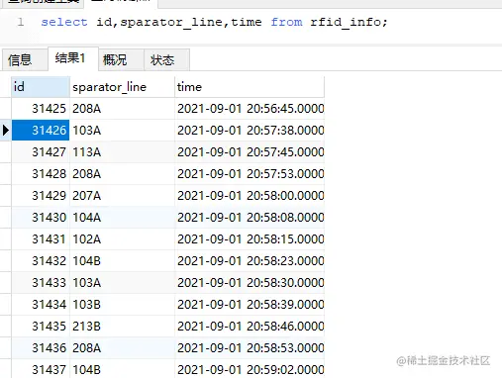Viewport: 502px width, 378px height.
Task: Select highlighted id cell 31426
Action: click(41, 131)
